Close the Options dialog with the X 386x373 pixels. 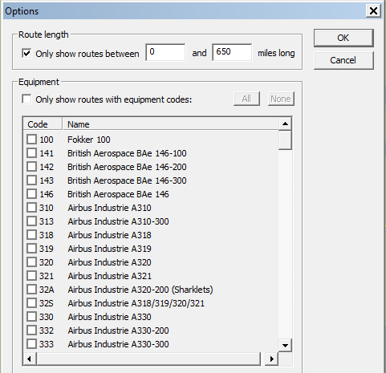(373, 11)
